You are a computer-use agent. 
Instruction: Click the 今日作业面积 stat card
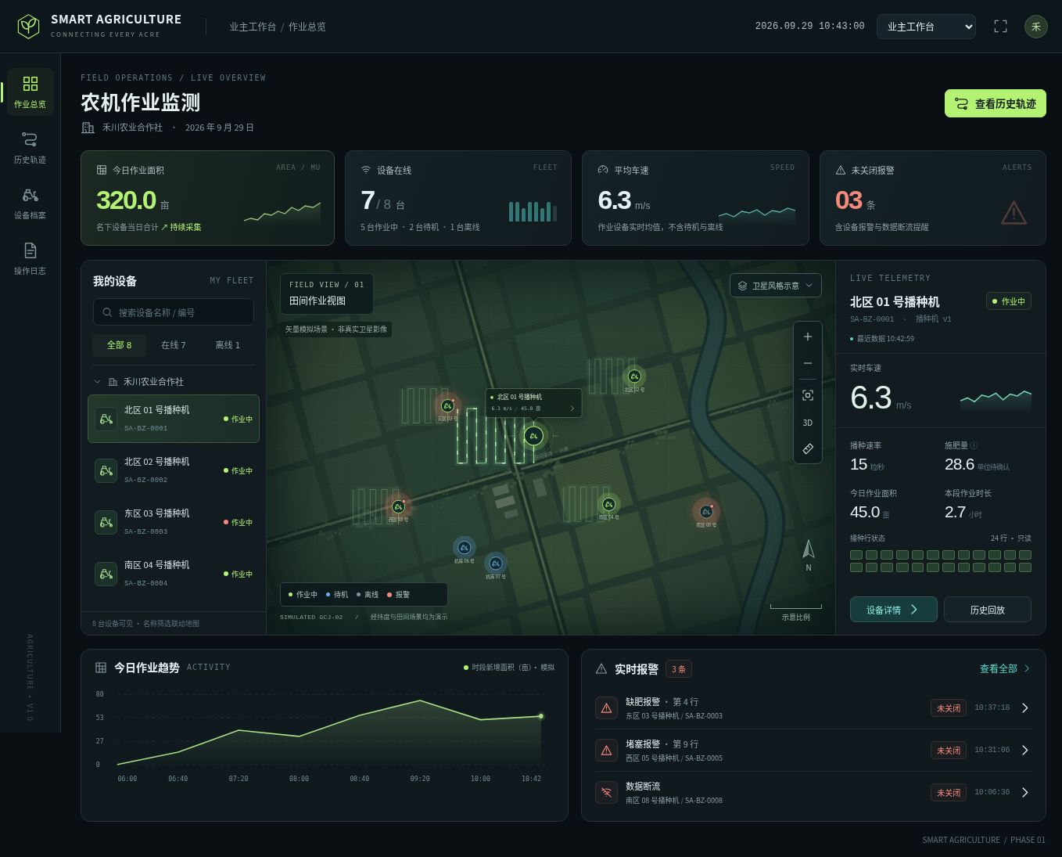[x=207, y=198]
